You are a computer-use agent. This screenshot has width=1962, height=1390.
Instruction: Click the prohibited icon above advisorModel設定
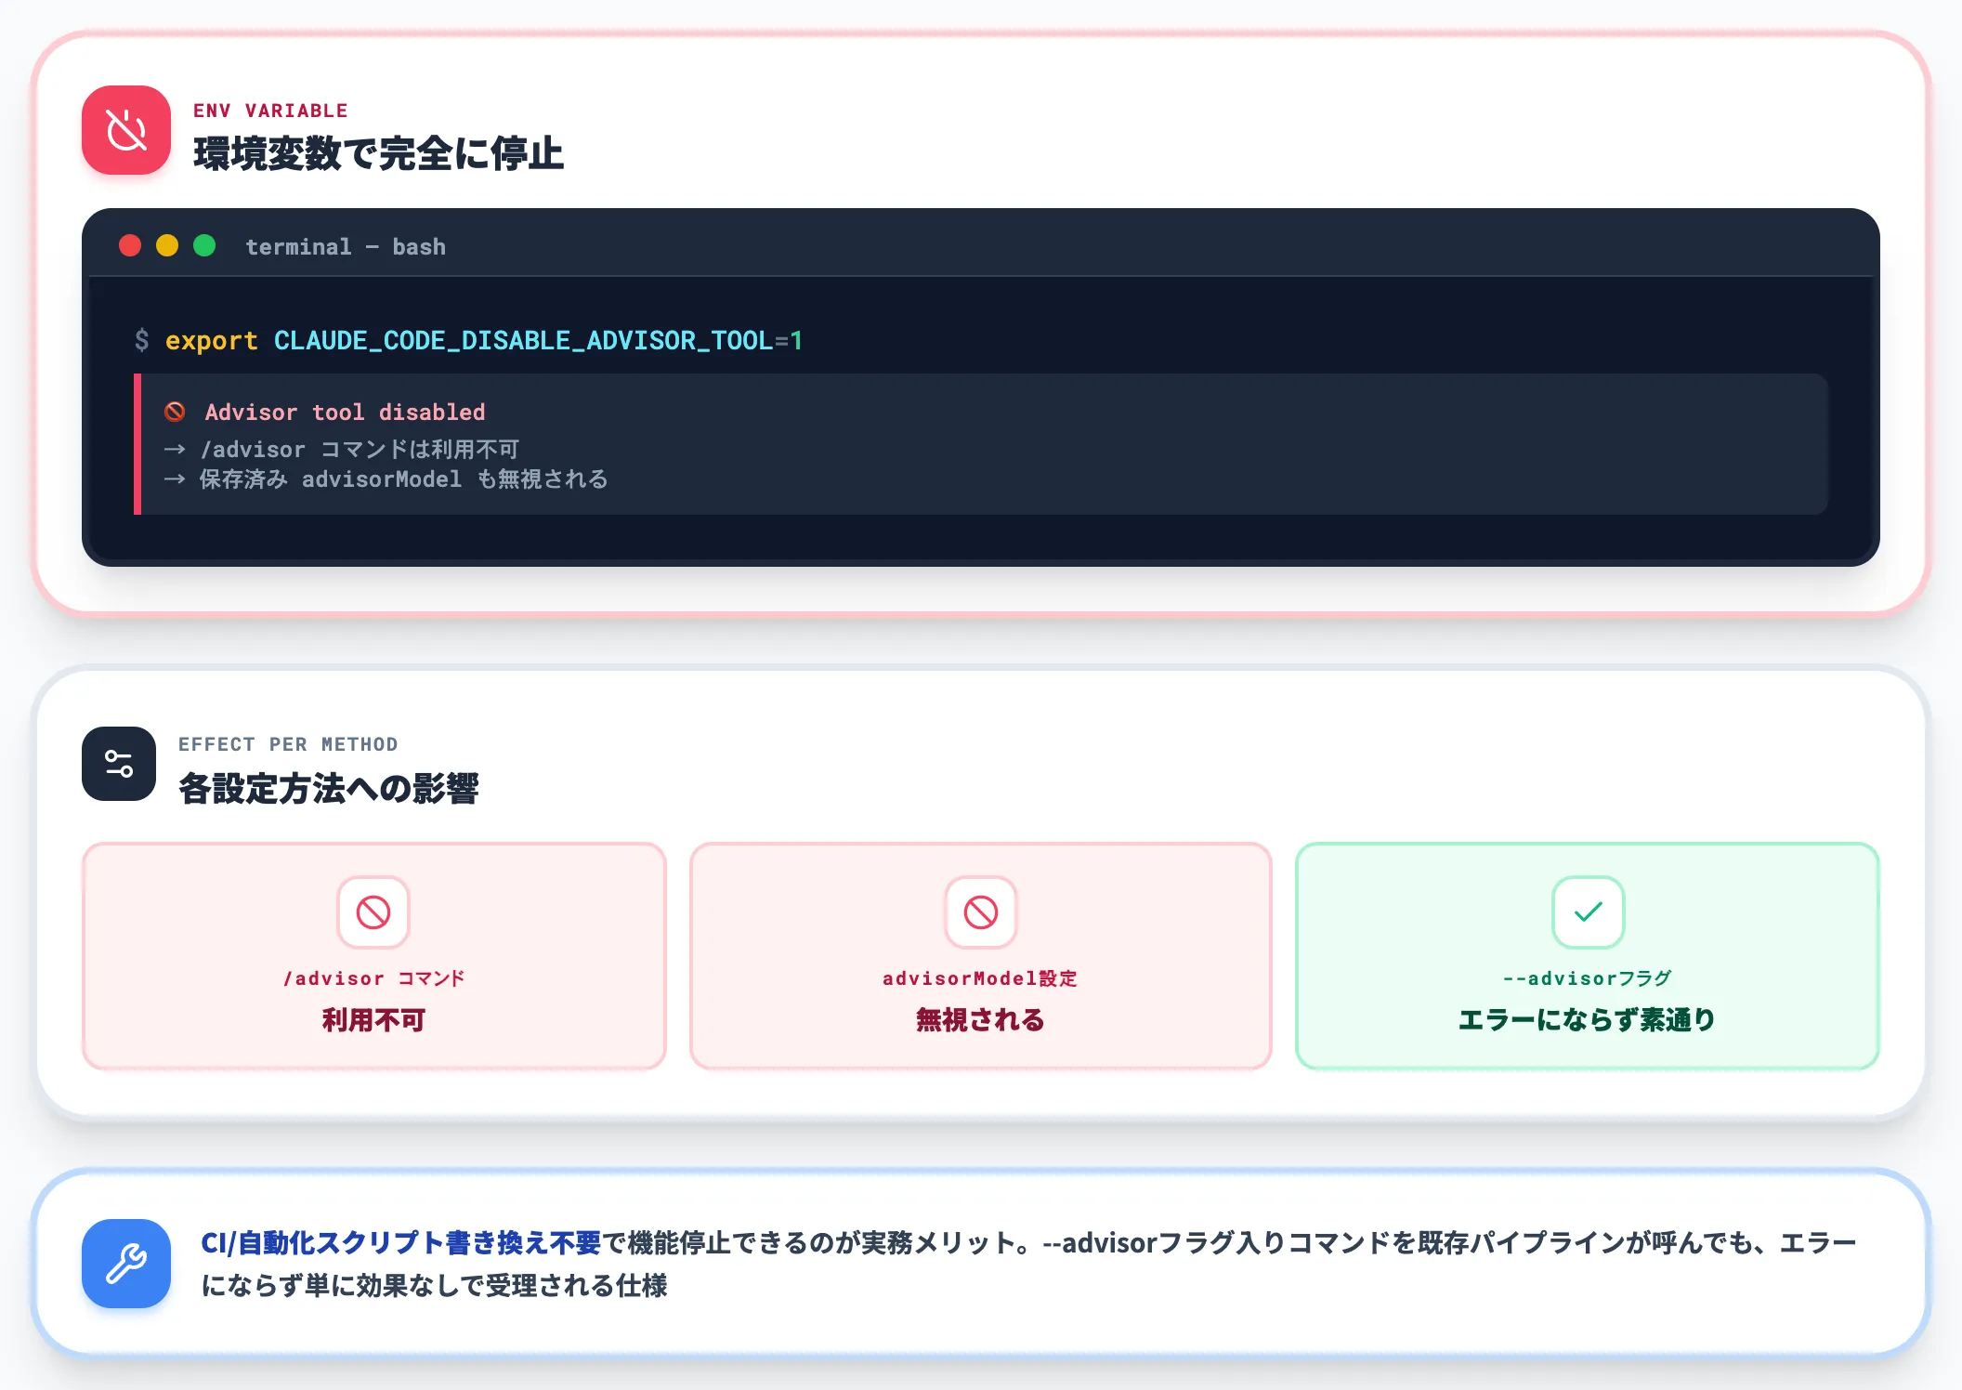point(981,912)
